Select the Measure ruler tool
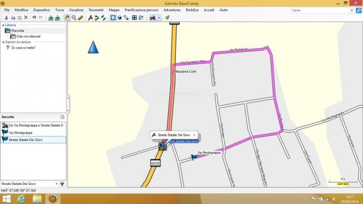The width and height of the screenshot is (363, 204). (x=80, y=18)
